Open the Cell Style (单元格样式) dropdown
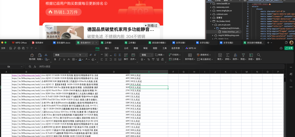This screenshot has width=295, height=137. pos(205,59)
